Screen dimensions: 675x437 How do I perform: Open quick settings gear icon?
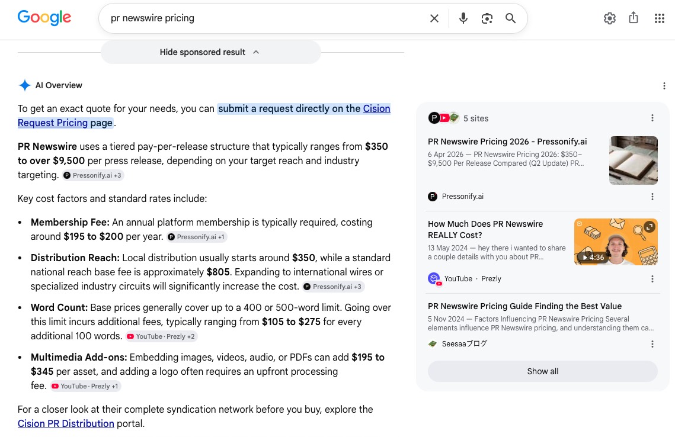(610, 18)
